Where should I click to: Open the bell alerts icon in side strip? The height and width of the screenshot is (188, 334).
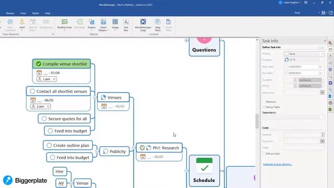(330, 56)
